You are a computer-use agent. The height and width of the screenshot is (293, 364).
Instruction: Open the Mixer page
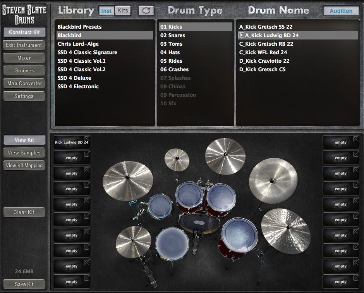tap(24, 58)
